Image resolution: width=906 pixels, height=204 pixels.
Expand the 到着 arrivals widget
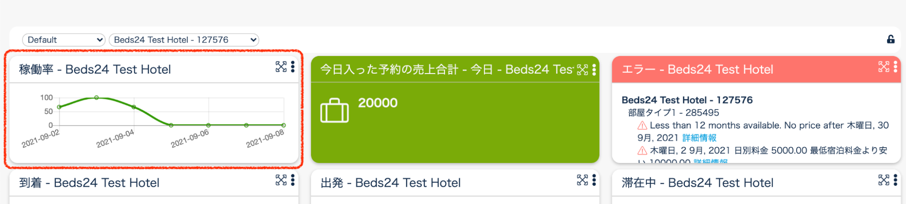(x=281, y=180)
